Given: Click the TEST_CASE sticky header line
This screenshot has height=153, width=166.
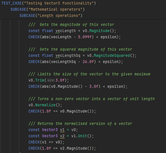Looking at the screenshot, I should [48, 3].
